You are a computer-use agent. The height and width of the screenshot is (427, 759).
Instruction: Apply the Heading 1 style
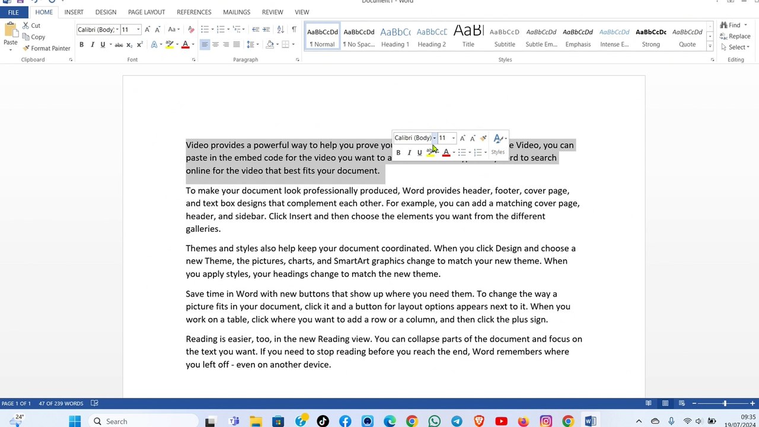[x=395, y=36]
